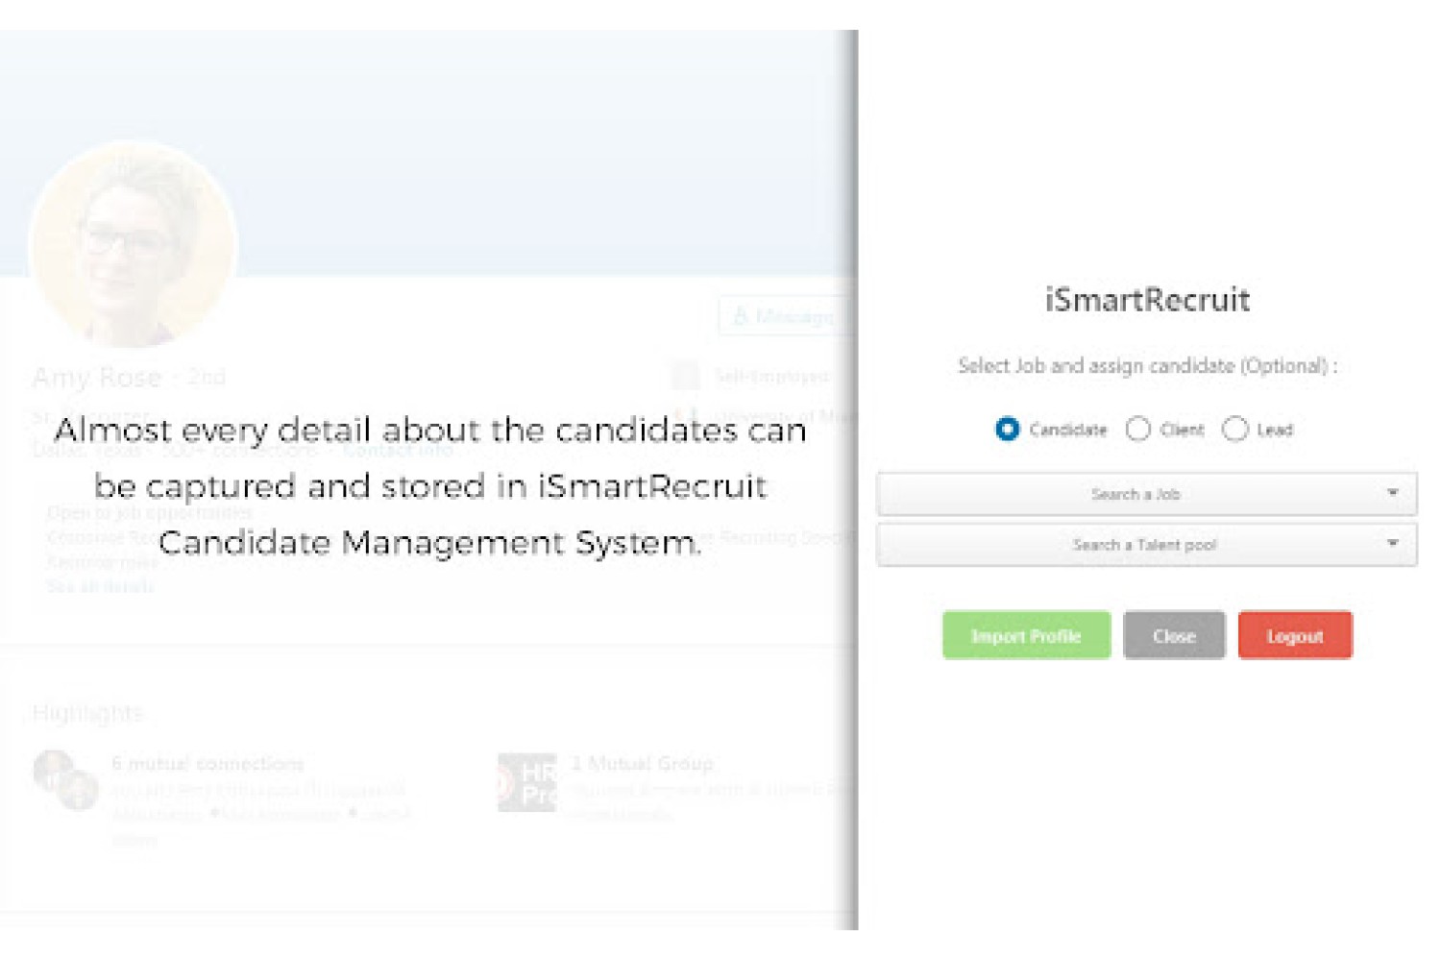1441x961 pixels.
Task: Open the 6 mutual connections link
Action: click(208, 763)
